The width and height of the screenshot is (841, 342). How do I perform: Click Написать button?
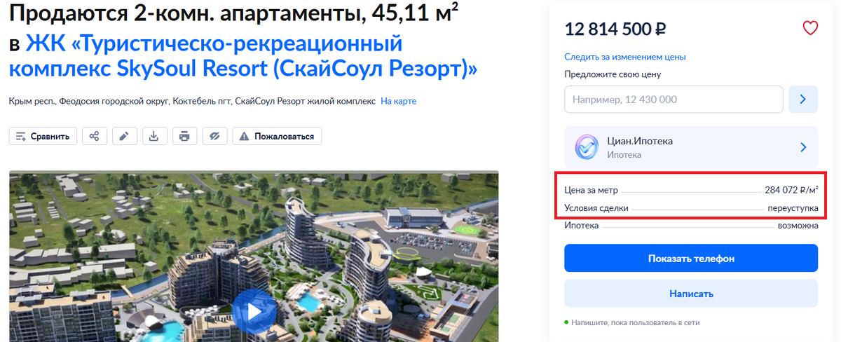coord(691,294)
